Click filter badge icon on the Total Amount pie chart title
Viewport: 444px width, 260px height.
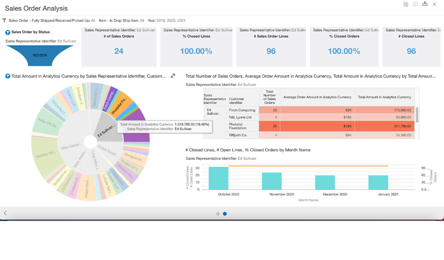click(x=8, y=76)
